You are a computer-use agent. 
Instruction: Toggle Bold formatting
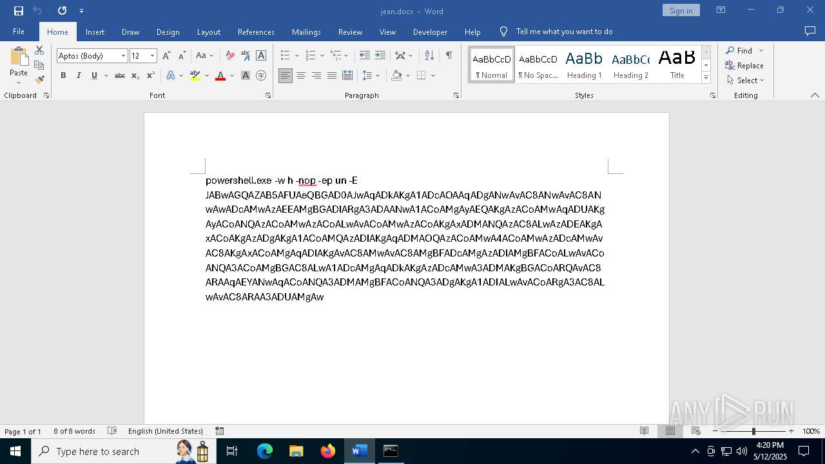click(x=63, y=76)
